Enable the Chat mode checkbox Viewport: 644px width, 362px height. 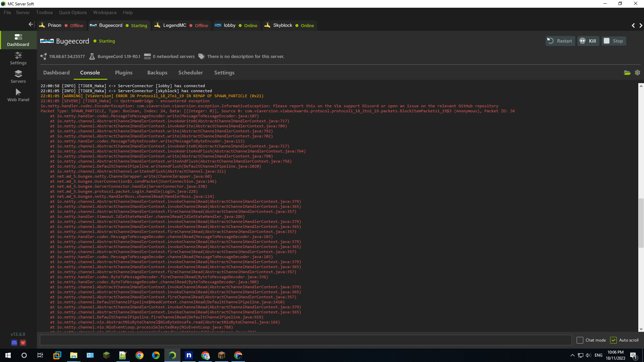pyautogui.click(x=580, y=340)
